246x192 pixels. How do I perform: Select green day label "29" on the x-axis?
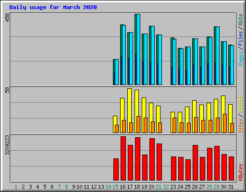point(216,187)
